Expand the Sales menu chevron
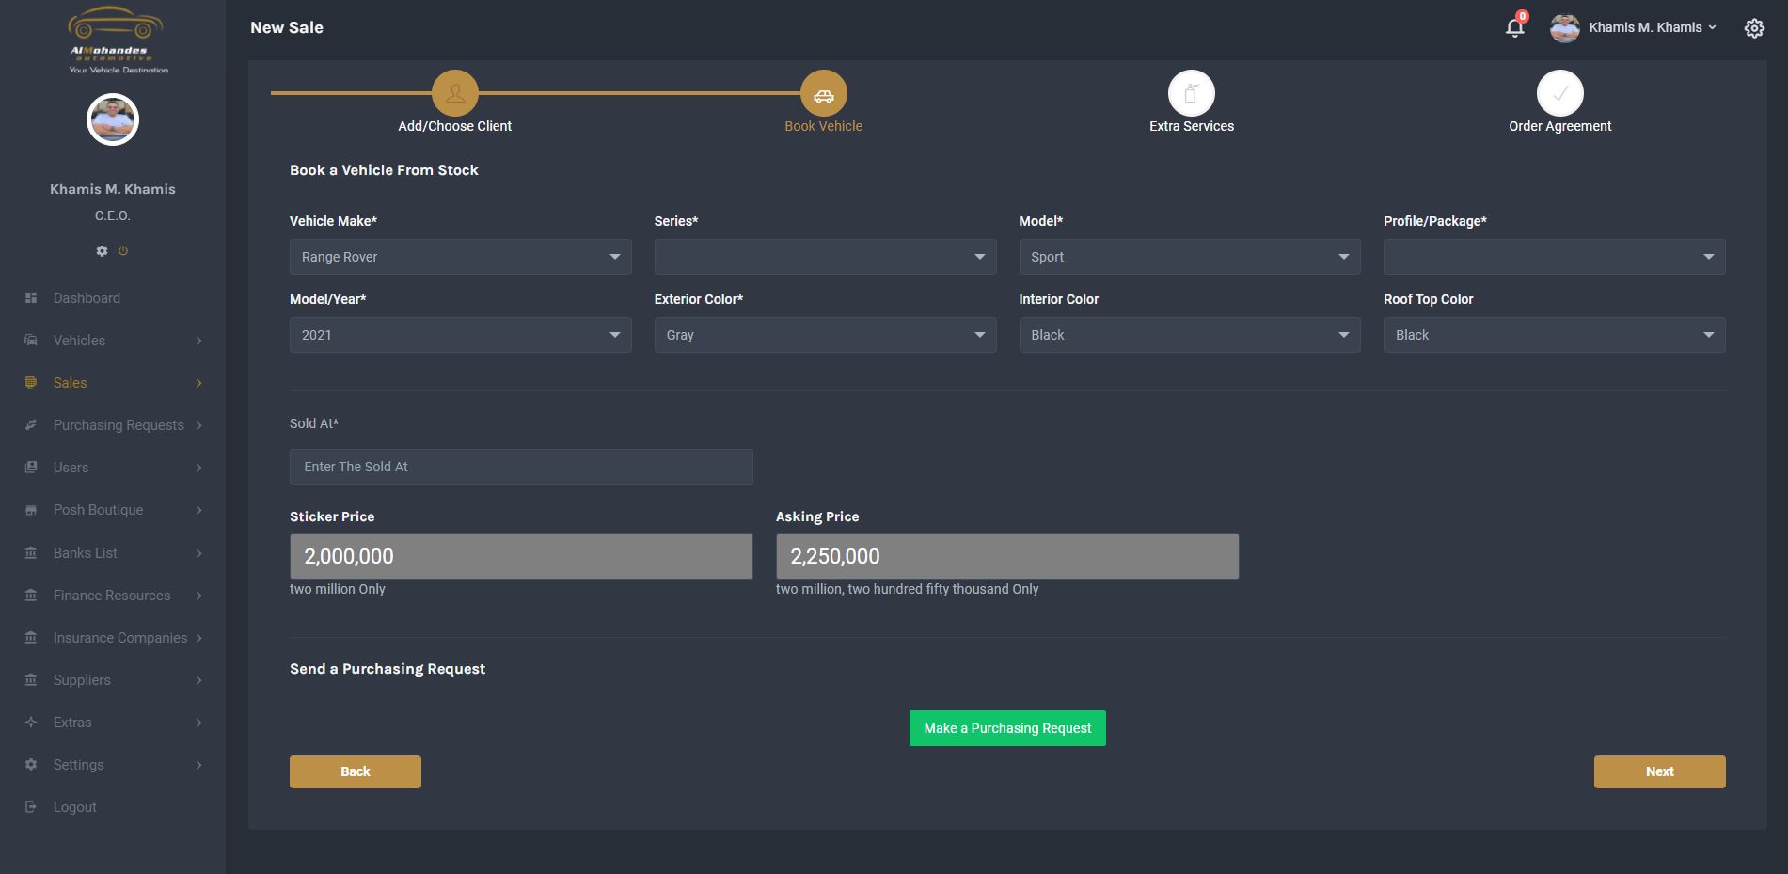Image resolution: width=1788 pixels, height=874 pixels. click(x=198, y=383)
